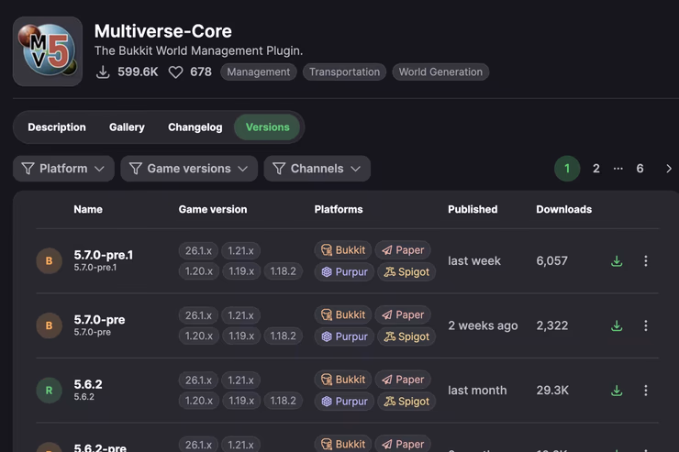This screenshot has width=679, height=452.
Task: Go to page 2 of versions
Action: coord(596,169)
